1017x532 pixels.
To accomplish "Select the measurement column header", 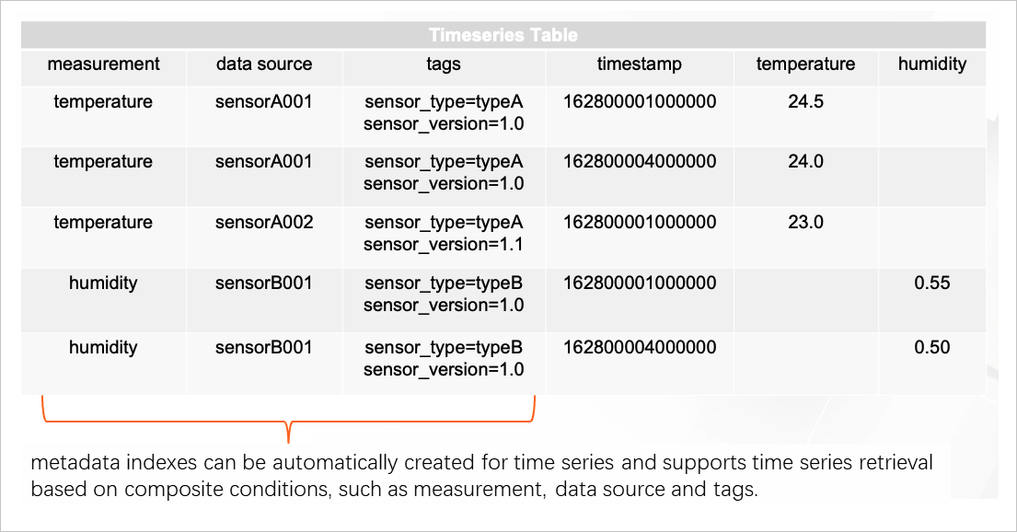I will pos(103,64).
